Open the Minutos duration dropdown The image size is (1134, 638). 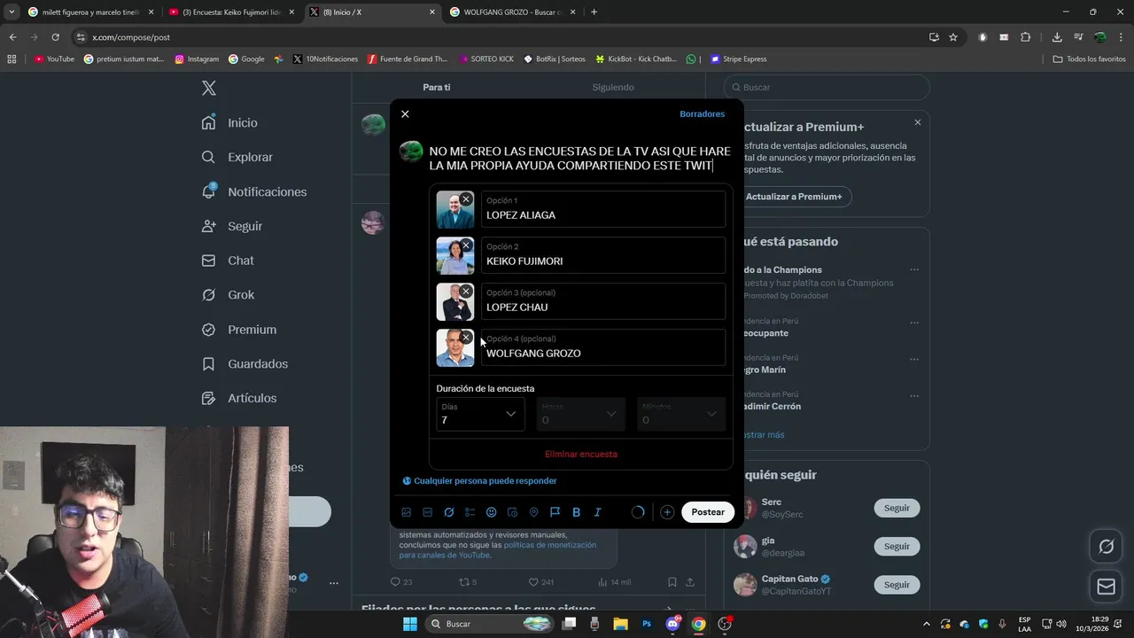click(681, 414)
